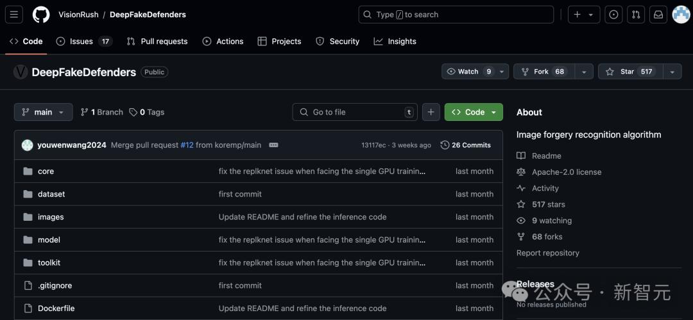This screenshot has width=693, height=320.
Task: Open the hamburger navigation menu
Action: (x=14, y=14)
